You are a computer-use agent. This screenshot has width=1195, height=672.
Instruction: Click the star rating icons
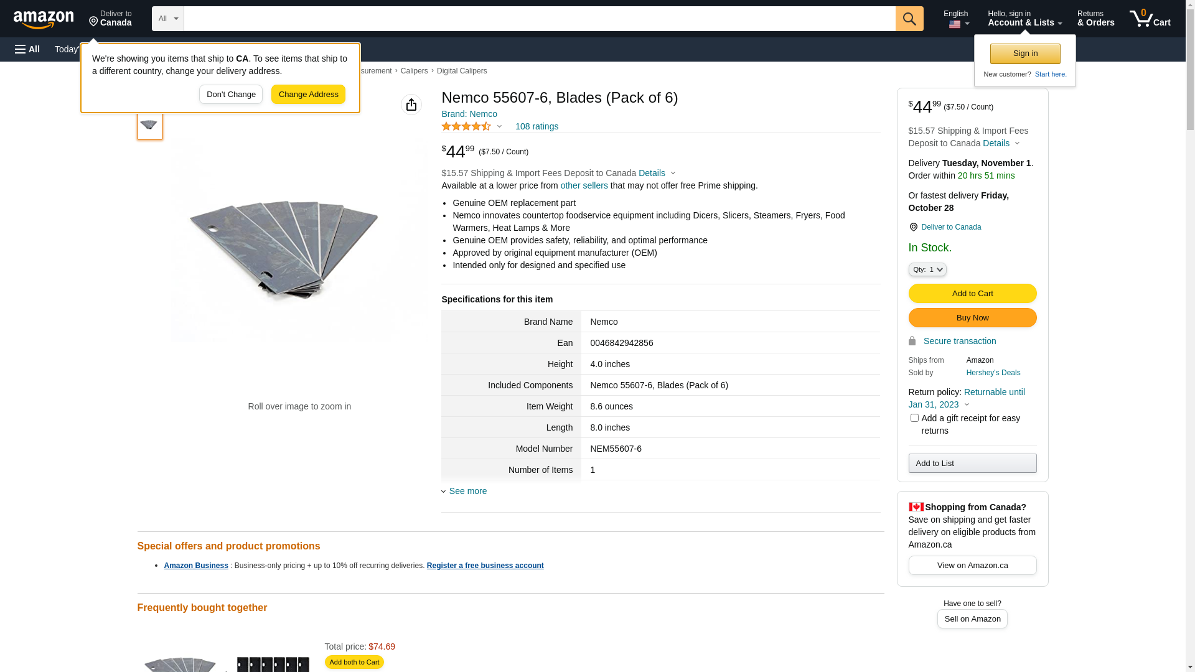466,126
